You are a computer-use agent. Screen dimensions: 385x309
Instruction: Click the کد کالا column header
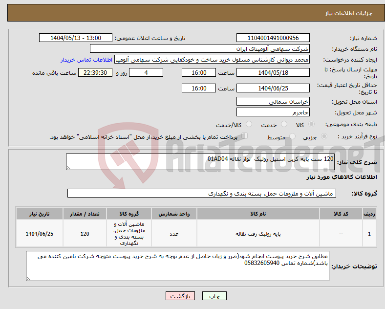coord(341,214)
